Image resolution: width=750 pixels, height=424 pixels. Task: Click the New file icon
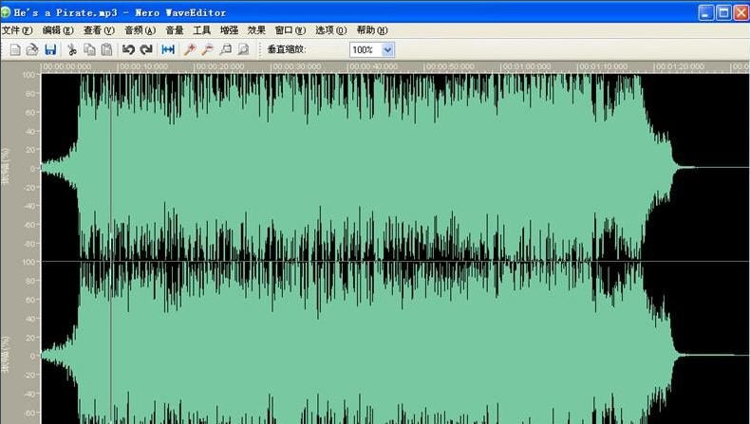(15, 49)
